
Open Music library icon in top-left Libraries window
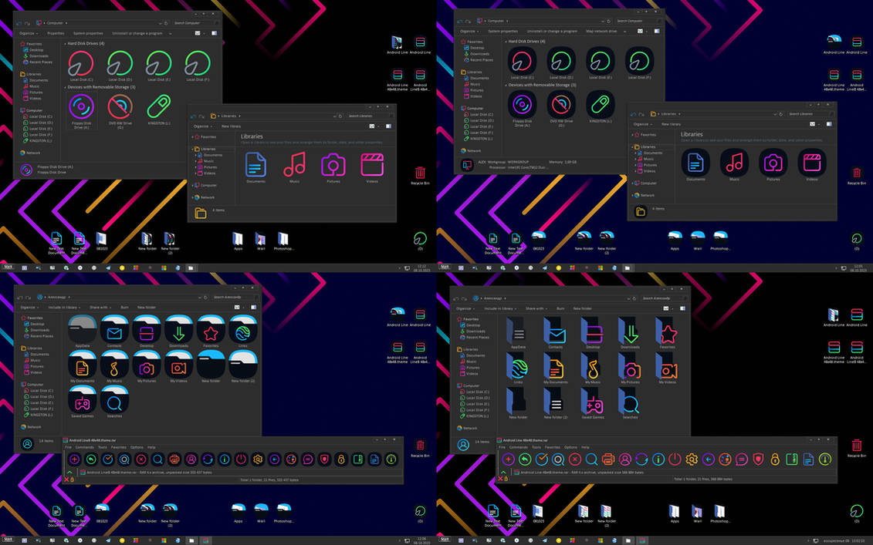[295, 165]
